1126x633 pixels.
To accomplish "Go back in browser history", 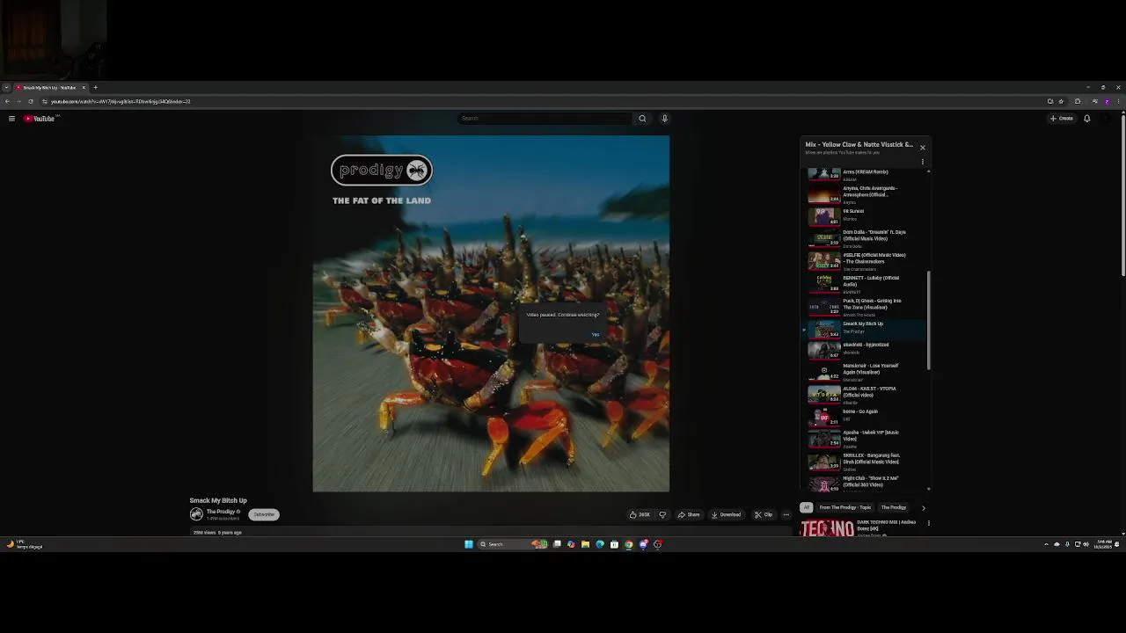I will coord(7,101).
